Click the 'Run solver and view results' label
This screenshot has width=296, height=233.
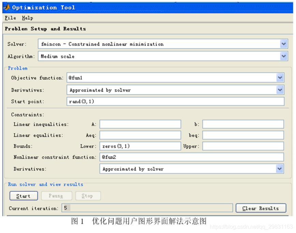pos(45,184)
